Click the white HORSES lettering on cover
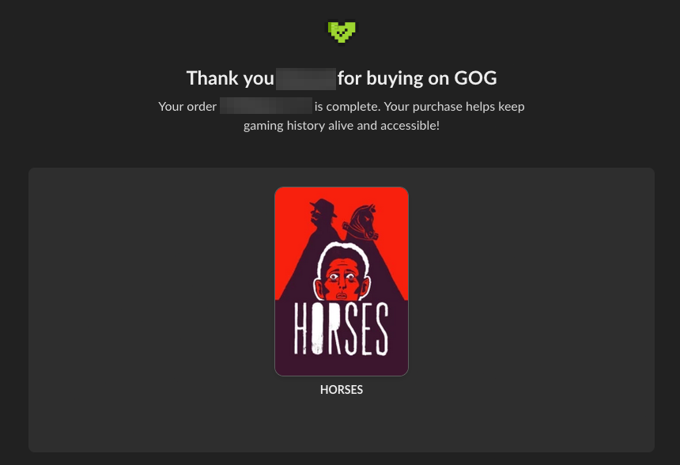This screenshot has width=680, height=465. [x=342, y=328]
